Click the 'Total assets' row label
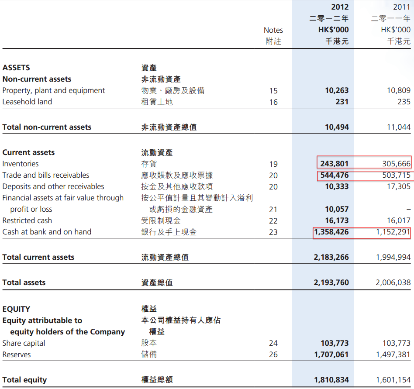 [24, 282]
